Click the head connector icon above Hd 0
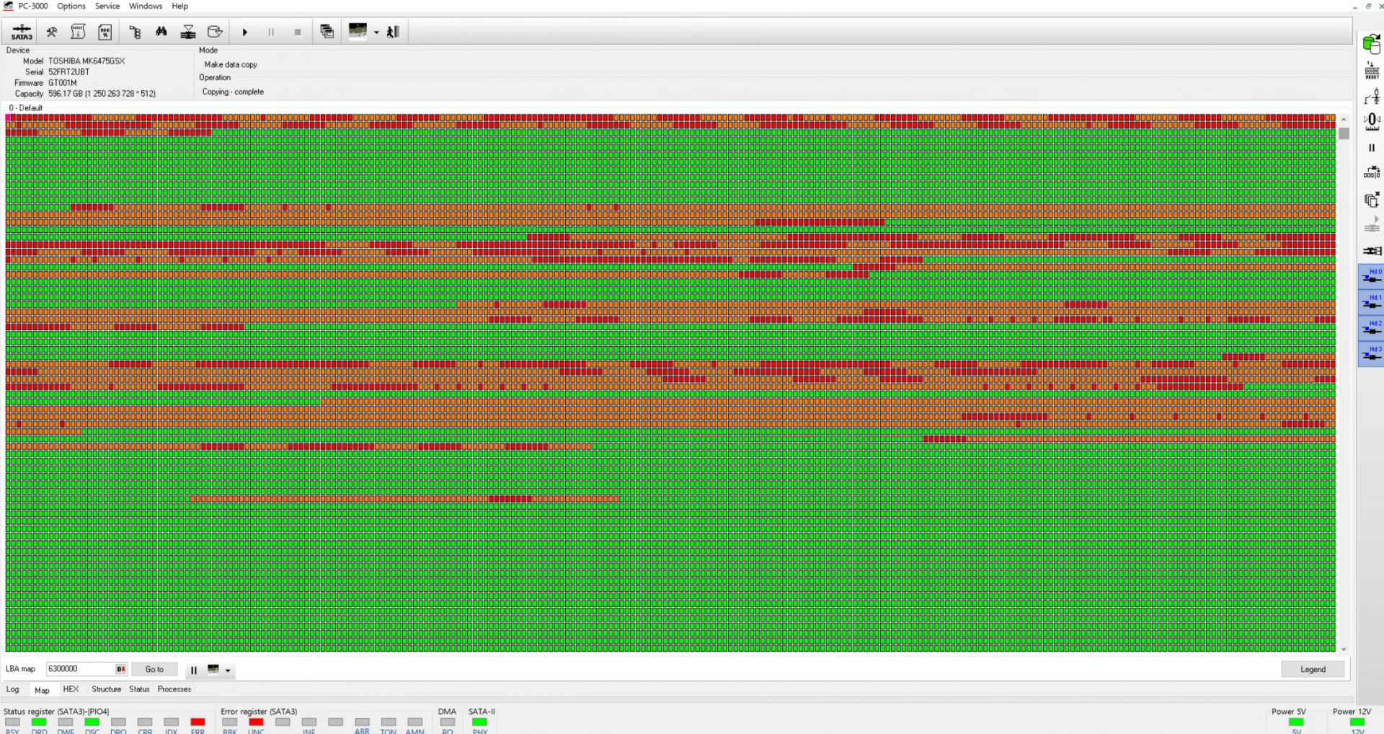Image resolution: width=1384 pixels, height=734 pixels. pyautogui.click(x=1372, y=251)
